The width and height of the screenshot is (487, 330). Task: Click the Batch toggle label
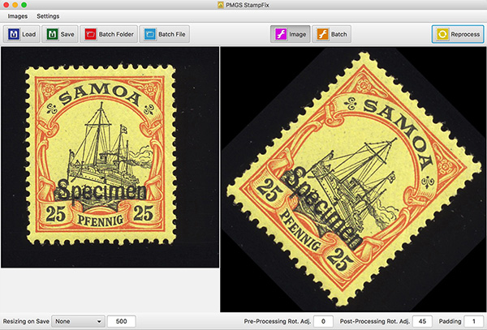click(x=338, y=34)
